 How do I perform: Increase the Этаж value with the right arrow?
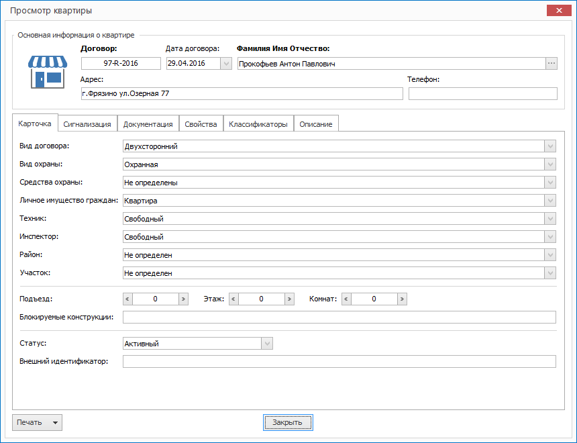289,299
